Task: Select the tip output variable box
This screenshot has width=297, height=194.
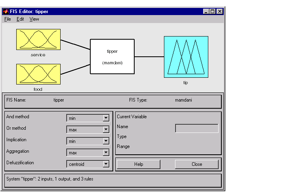Action: [x=186, y=57]
